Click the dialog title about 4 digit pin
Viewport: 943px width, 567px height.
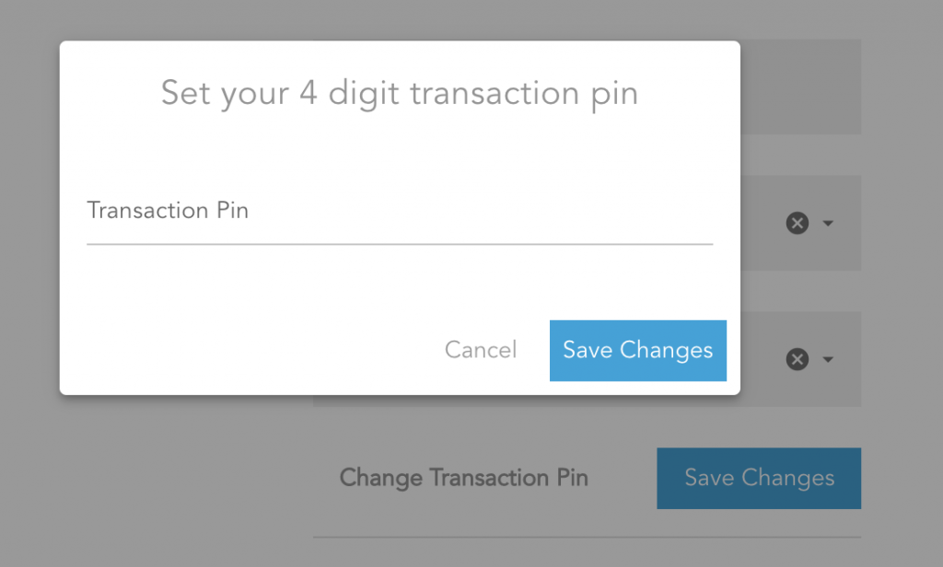[400, 94]
